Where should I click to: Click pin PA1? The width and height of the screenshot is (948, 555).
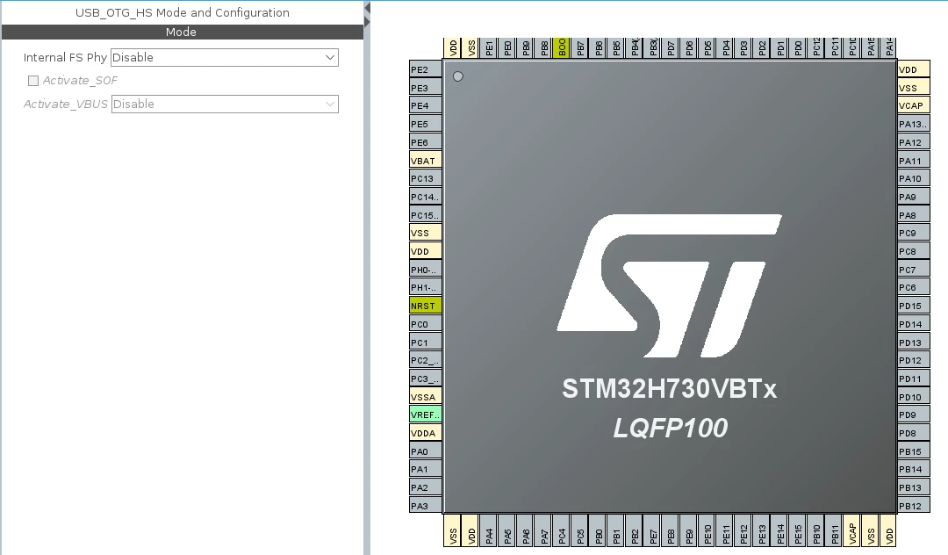426,469
